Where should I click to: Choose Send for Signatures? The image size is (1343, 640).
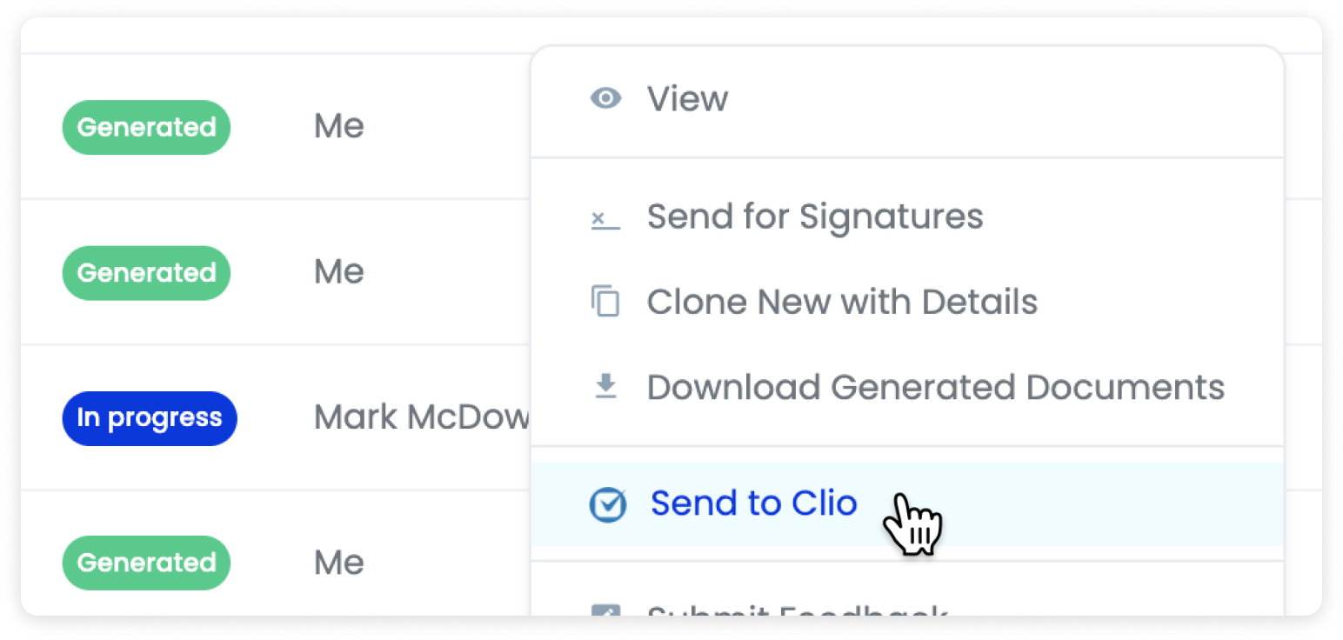(x=815, y=217)
